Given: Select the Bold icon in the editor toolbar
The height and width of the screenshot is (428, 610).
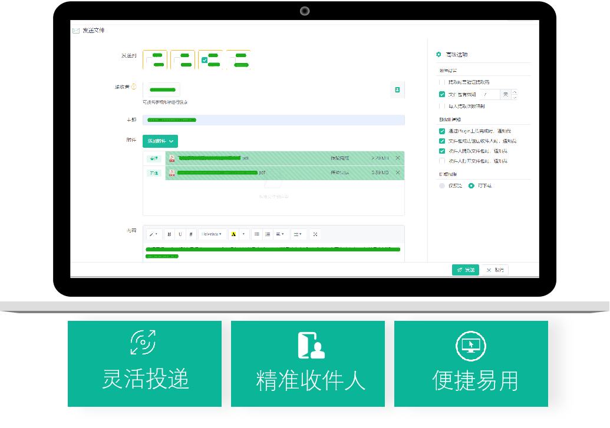Looking at the screenshot, I should click(169, 234).
